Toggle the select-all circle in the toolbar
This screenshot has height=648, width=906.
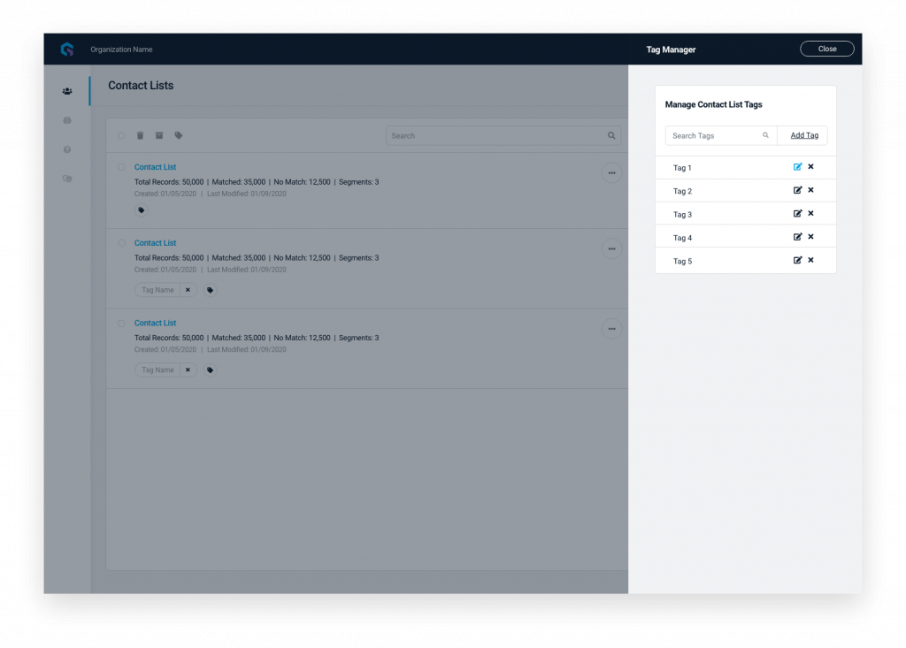click(x=121, y=136)
